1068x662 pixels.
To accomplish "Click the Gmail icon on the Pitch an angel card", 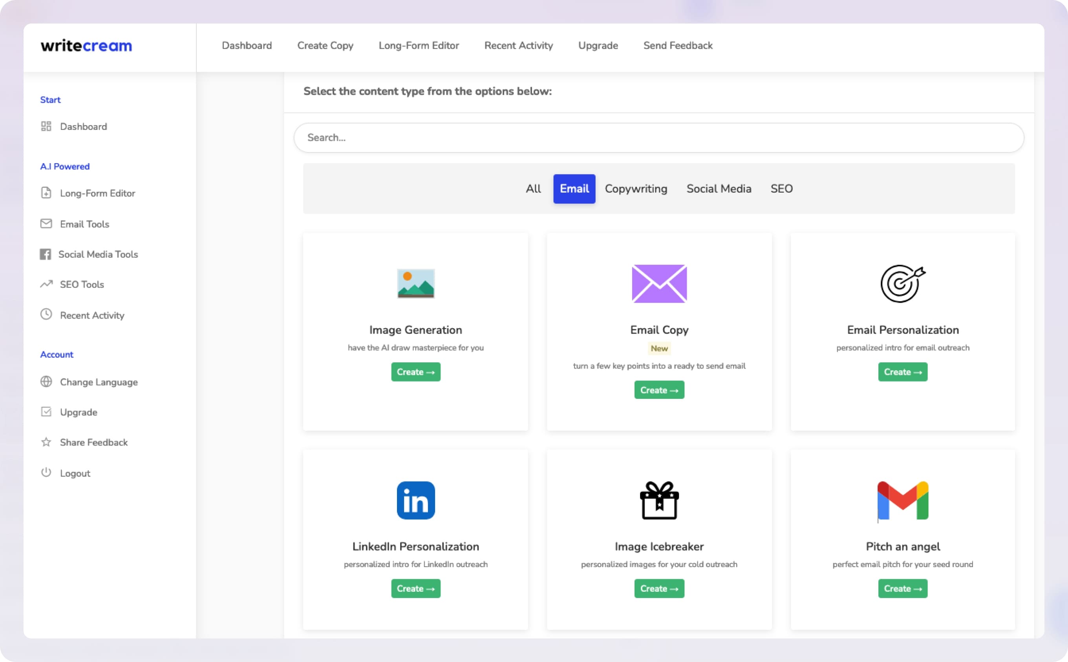I will pos(902,500).
